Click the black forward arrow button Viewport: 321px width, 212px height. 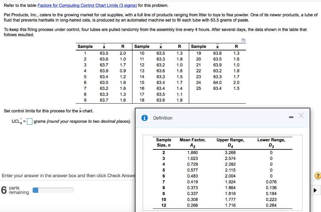[x=316, y=190]
